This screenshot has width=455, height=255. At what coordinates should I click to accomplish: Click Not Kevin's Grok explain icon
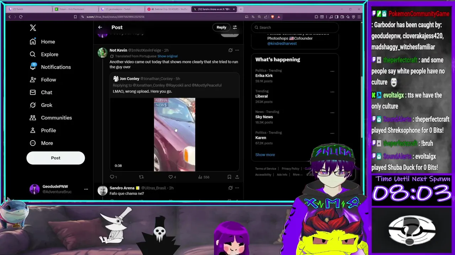click(x=230, y=50)
